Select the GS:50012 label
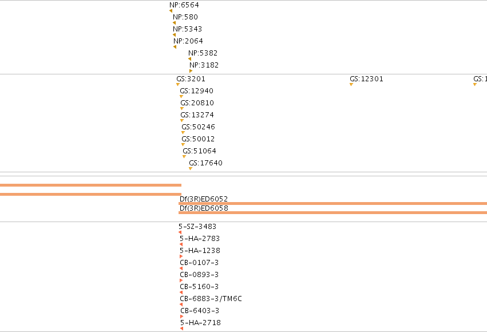This screenshot has height=332, width=487. click(x=198, y=139)
